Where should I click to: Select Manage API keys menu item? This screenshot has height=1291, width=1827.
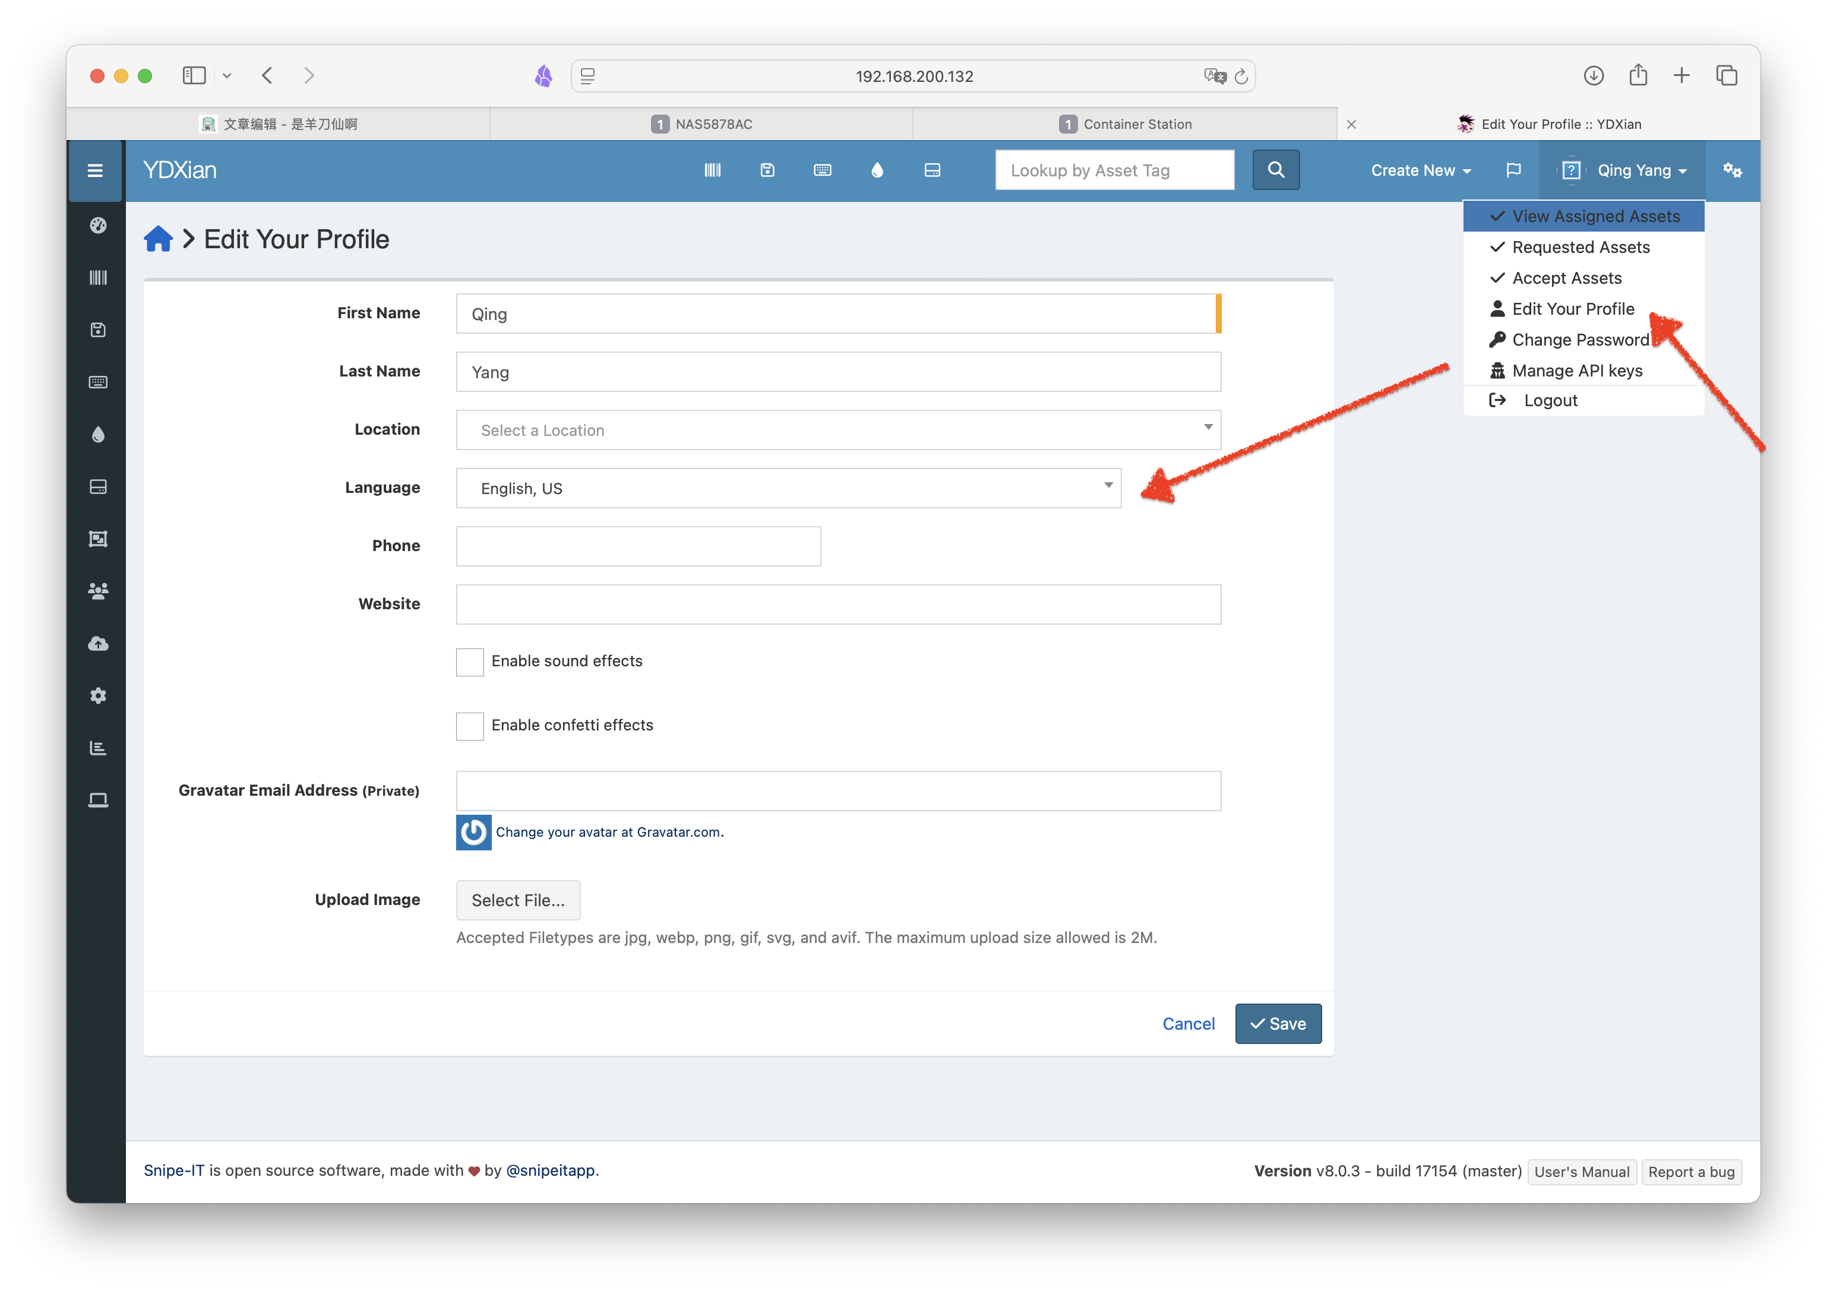click(1583, 371)
